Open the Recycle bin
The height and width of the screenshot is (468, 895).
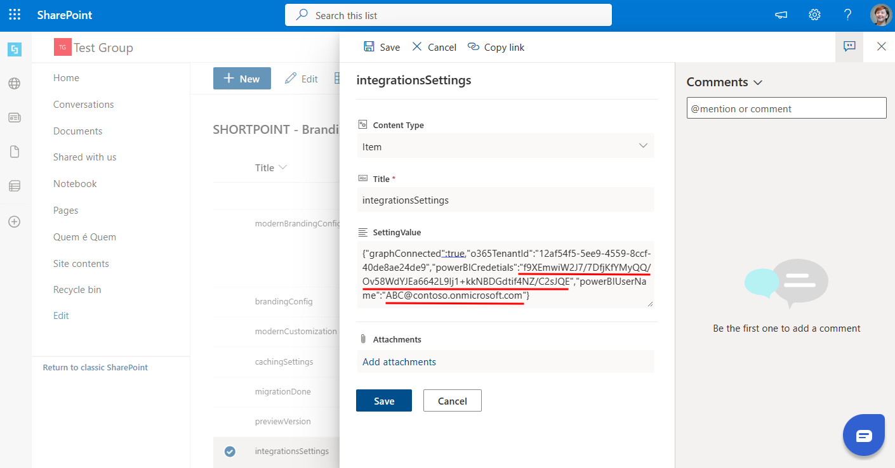tap(77, 290)
